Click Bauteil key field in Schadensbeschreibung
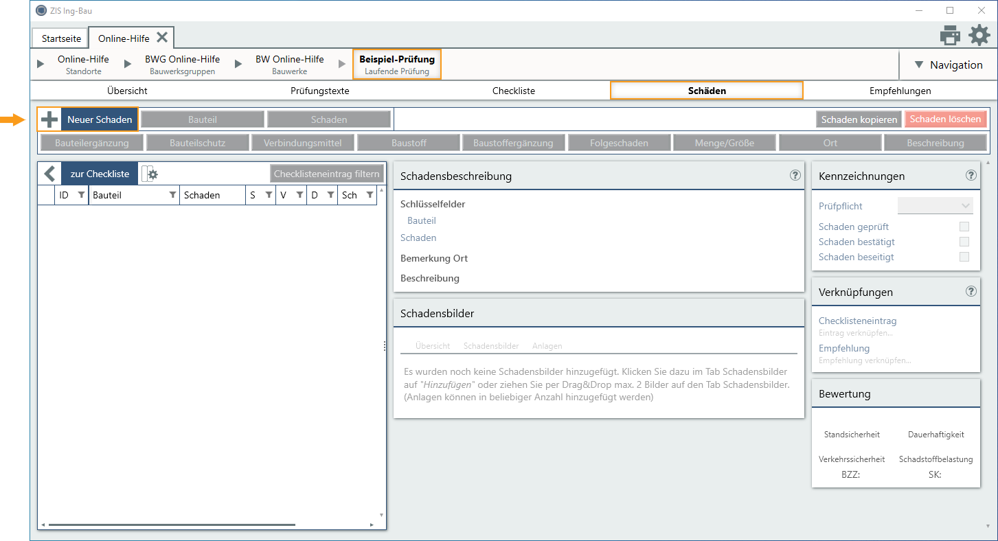Screen dimensions: 998x541 pyautogui.click(x=422, y=220)
